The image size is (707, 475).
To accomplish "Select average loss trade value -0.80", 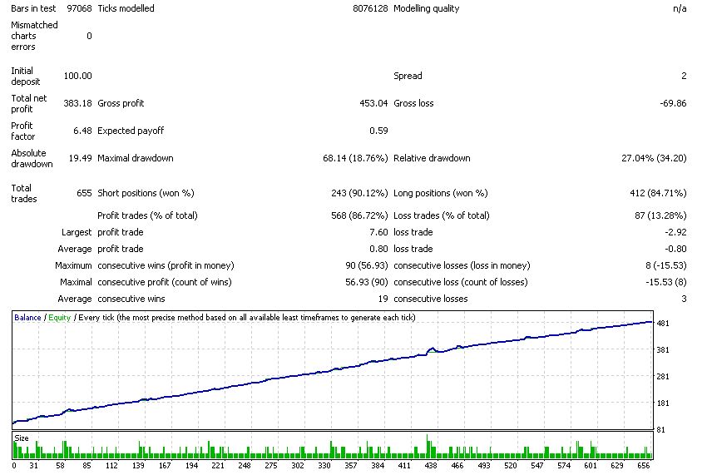I will tap(675, 249).
